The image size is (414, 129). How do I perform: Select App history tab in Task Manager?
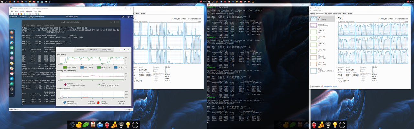tap(328, 13)
